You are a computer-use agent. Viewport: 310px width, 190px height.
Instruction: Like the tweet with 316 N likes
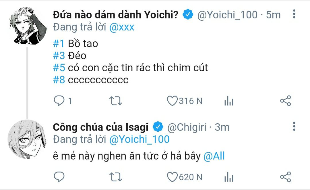pos(172,101)
